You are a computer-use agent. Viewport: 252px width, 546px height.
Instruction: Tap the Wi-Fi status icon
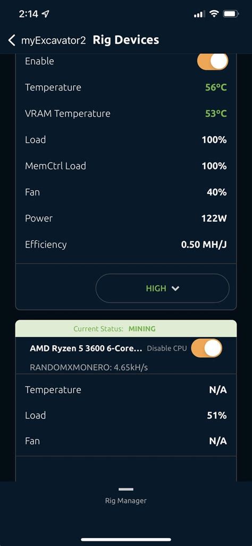point(214,14)
